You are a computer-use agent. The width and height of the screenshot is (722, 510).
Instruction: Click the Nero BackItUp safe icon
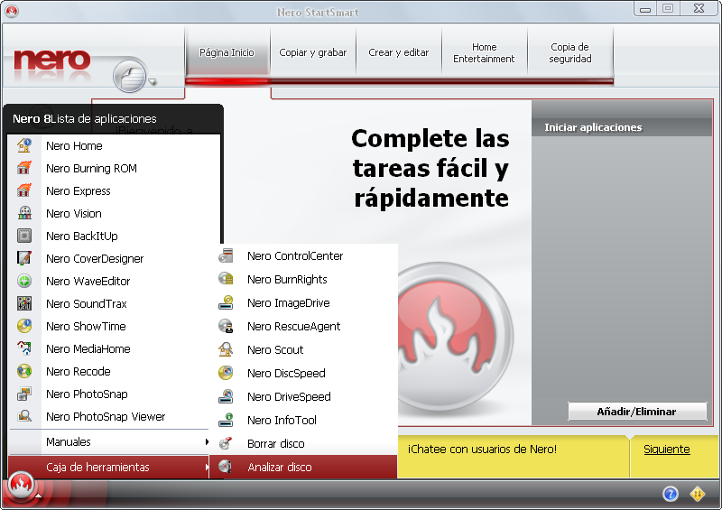coord(24,236)
